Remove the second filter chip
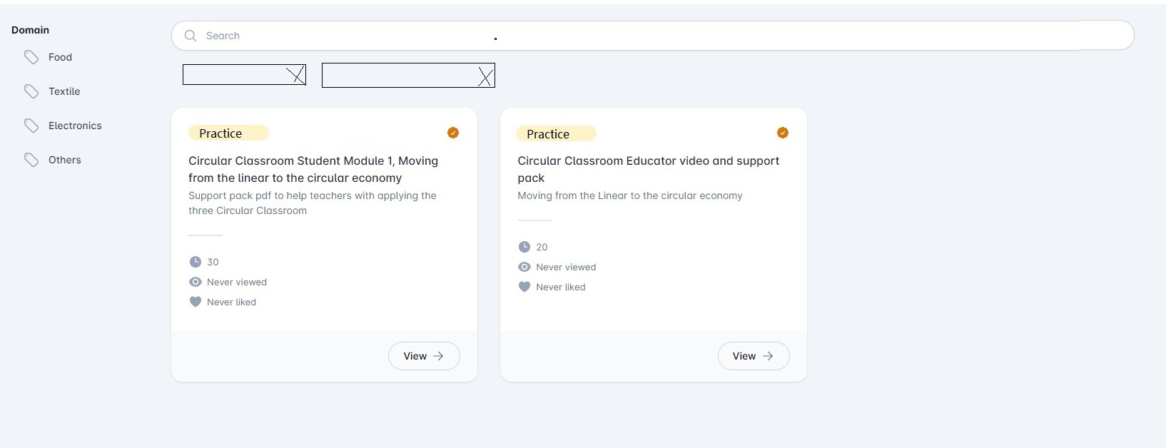 [x=485, y=76]
